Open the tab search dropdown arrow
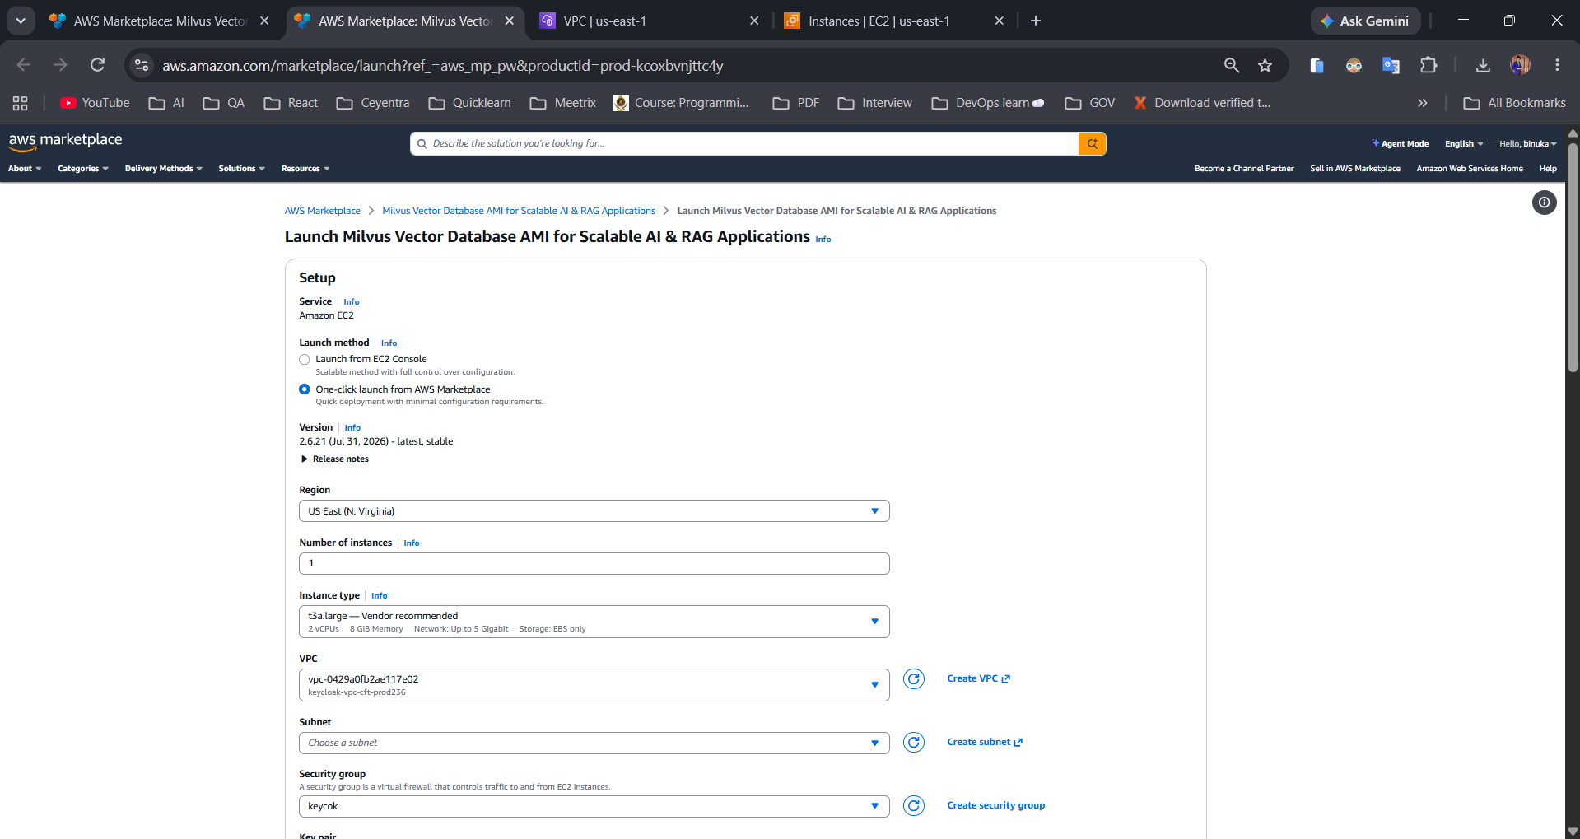Screen dimensions: 1580x839 click(21, 21)
